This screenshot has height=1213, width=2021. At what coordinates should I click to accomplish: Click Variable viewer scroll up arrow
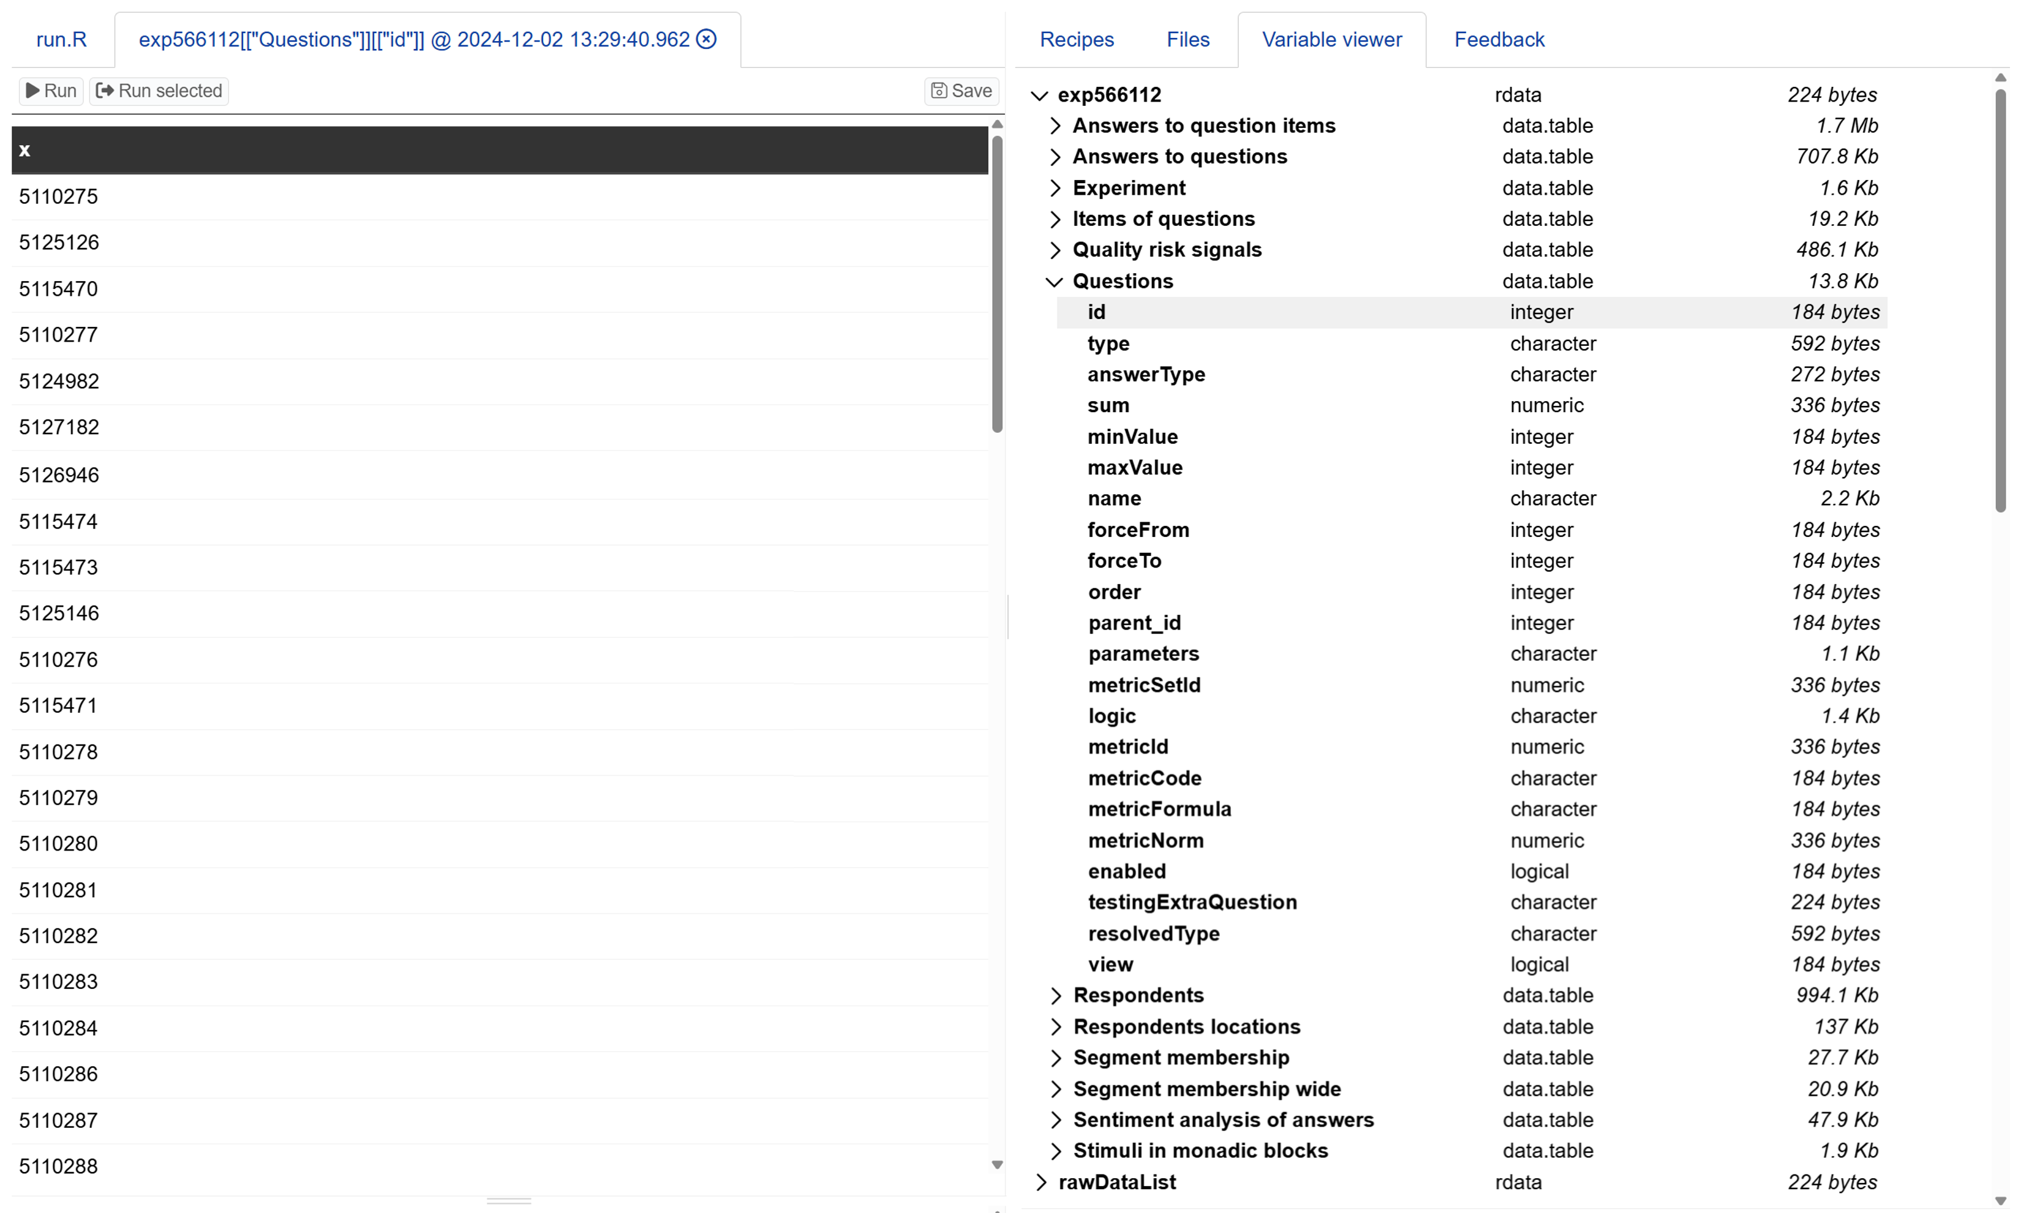point(2001,78)
